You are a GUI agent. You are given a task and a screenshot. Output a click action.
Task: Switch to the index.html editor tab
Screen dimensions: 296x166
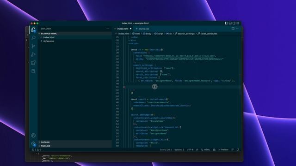pos(123,29)
